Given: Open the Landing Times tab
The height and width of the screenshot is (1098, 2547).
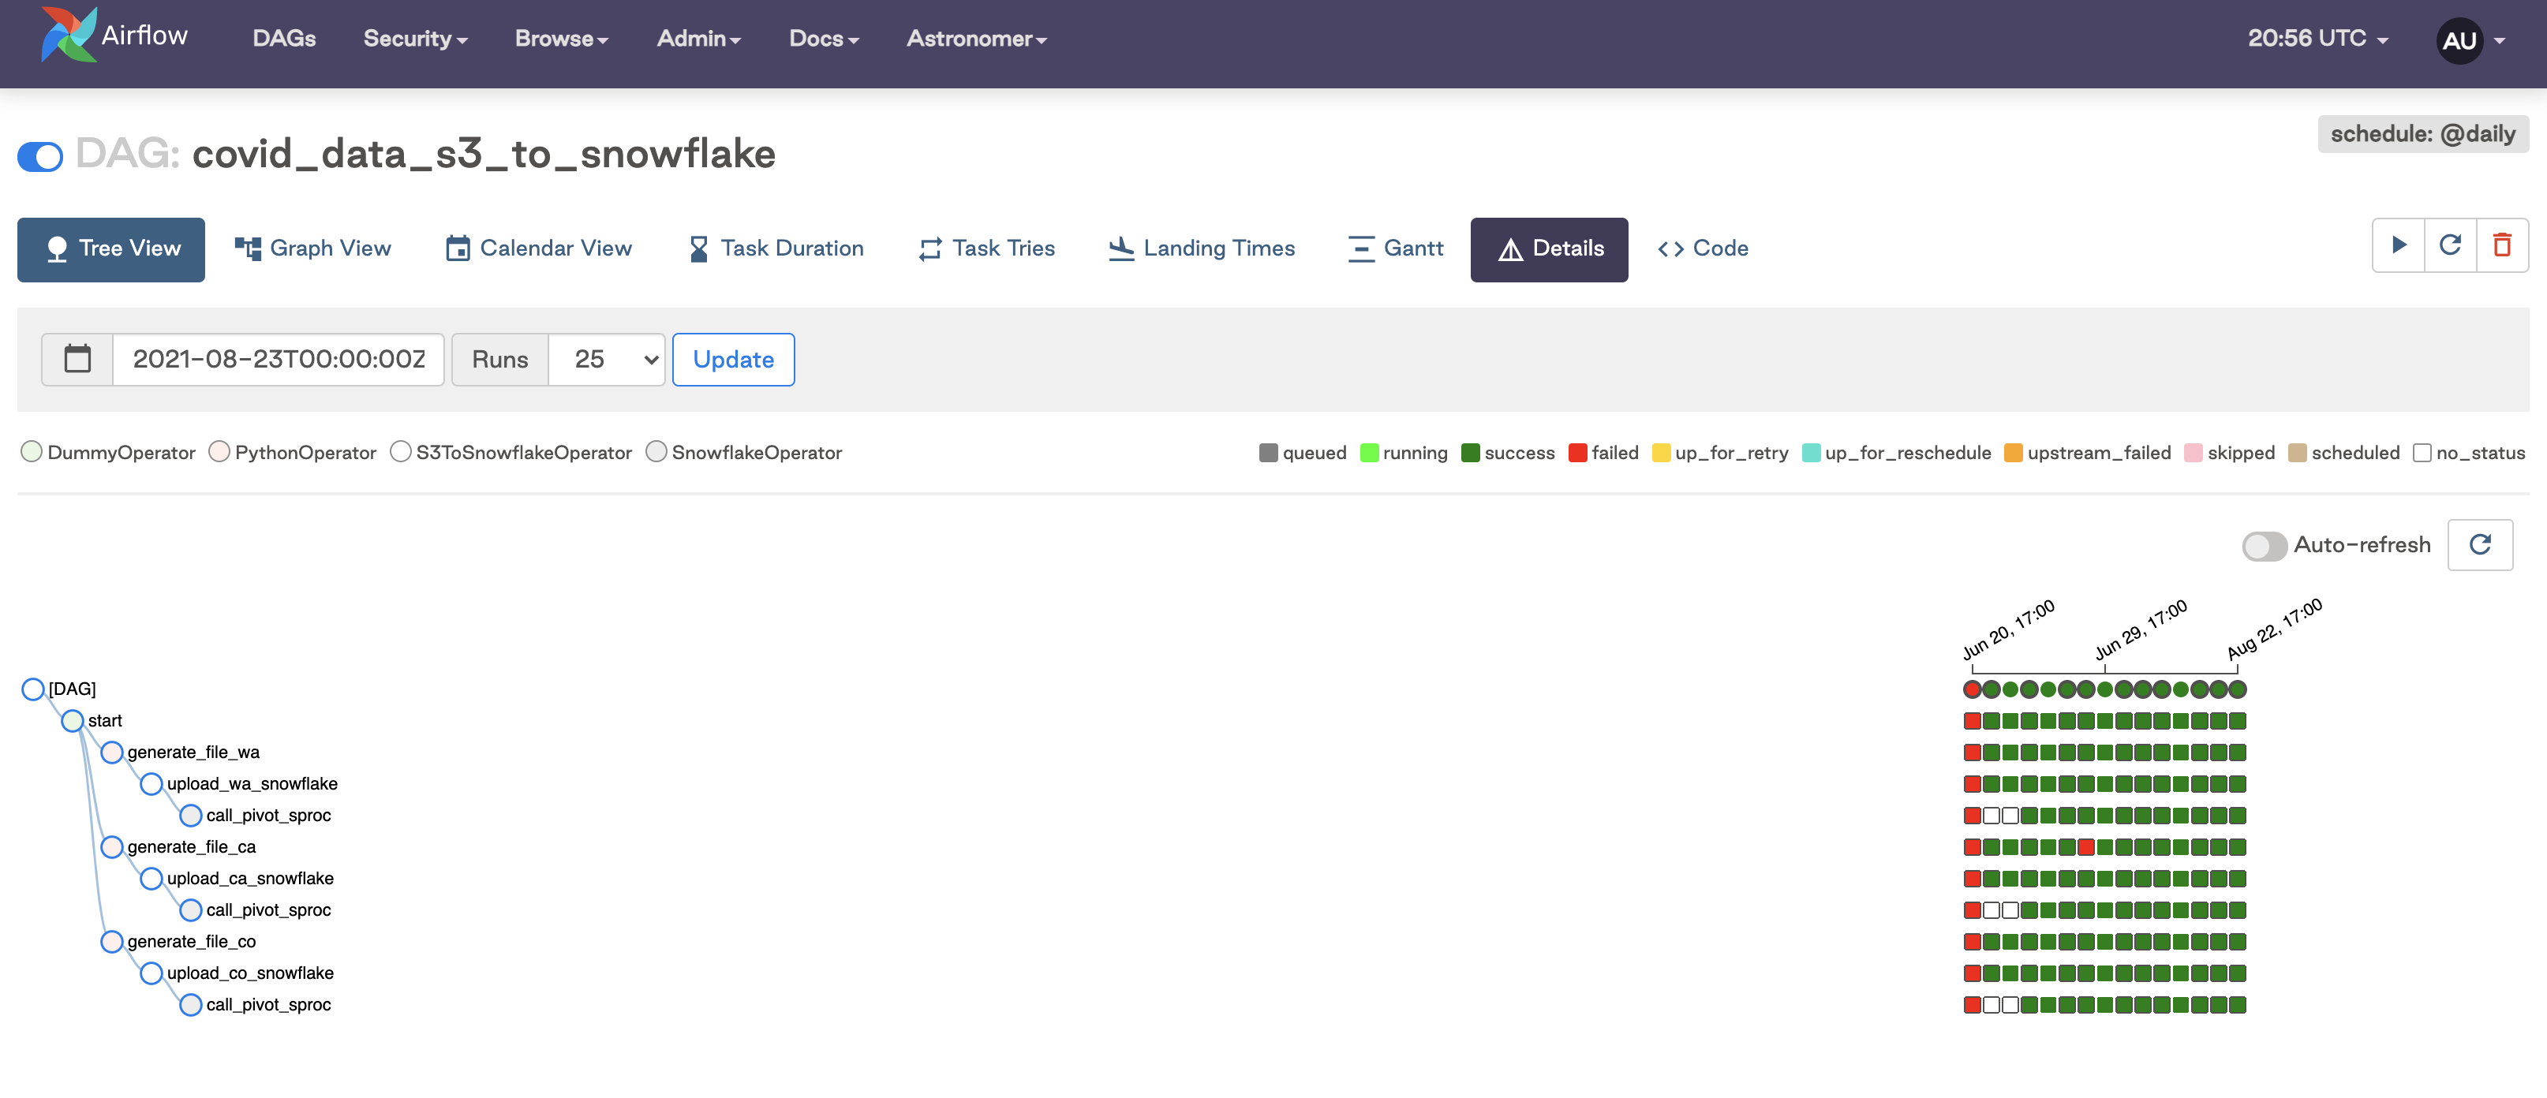Looking at the screenshot, I should tap(1202, 248).
